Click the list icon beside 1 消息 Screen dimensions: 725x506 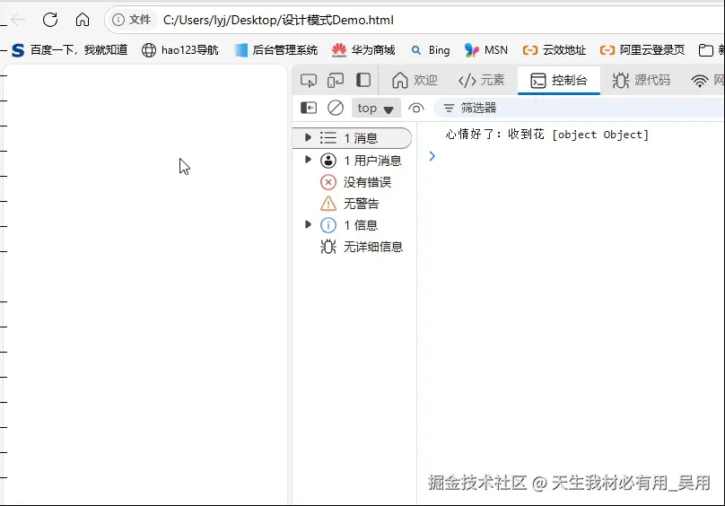point(328,138)
